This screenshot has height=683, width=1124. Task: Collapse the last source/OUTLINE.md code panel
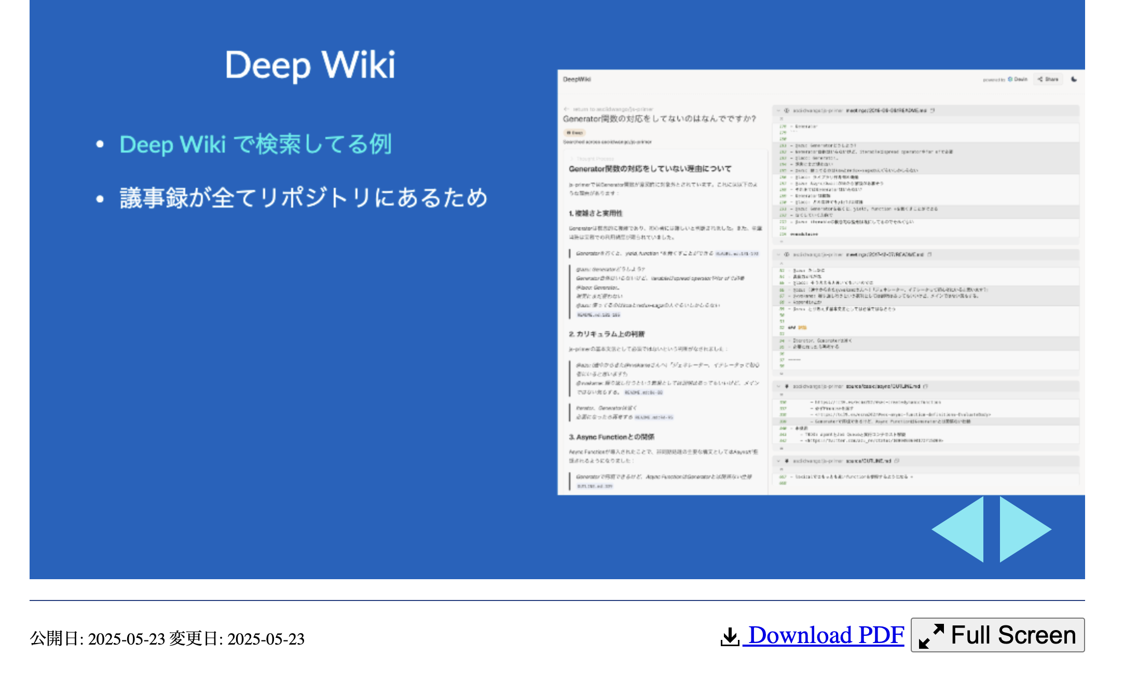[778, 461]
